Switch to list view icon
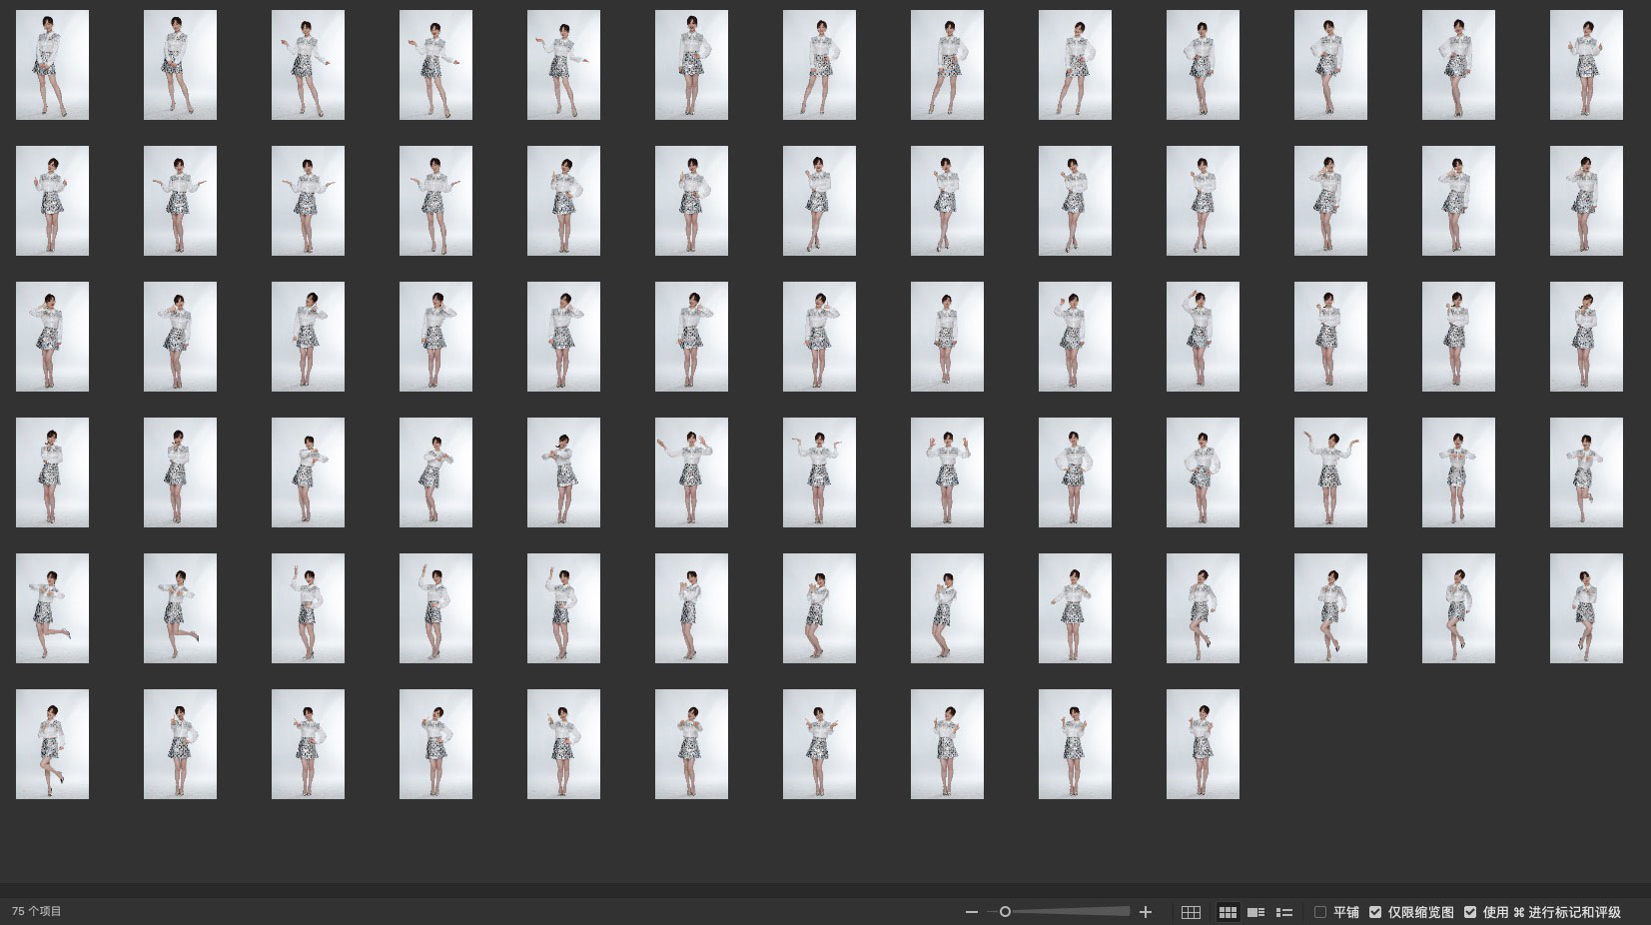 point(1284,912)
